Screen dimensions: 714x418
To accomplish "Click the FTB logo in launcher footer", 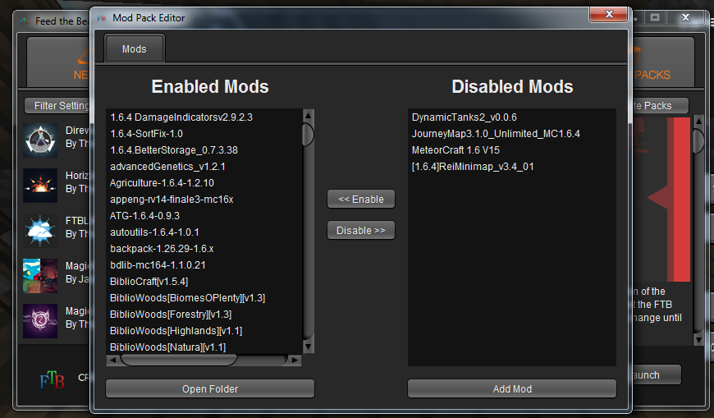I will (52, 379).
